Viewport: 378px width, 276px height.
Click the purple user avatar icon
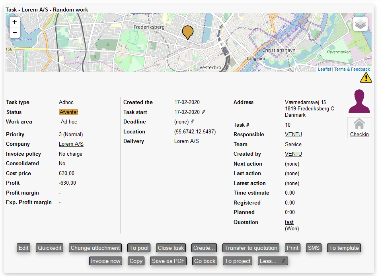[x=359, y=102]
